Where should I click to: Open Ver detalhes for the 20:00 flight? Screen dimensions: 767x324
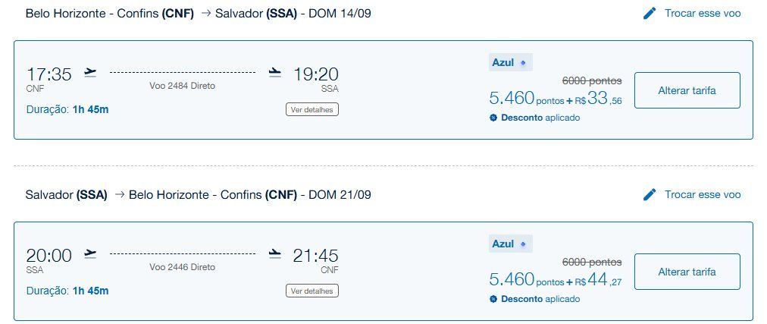312,291
